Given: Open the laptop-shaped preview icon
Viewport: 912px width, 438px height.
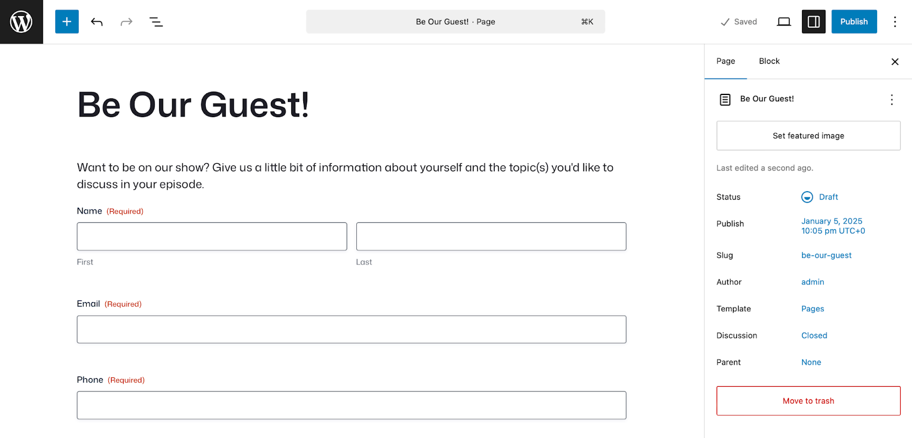Looking at the screenshot, I should click(x=784, y=22).
